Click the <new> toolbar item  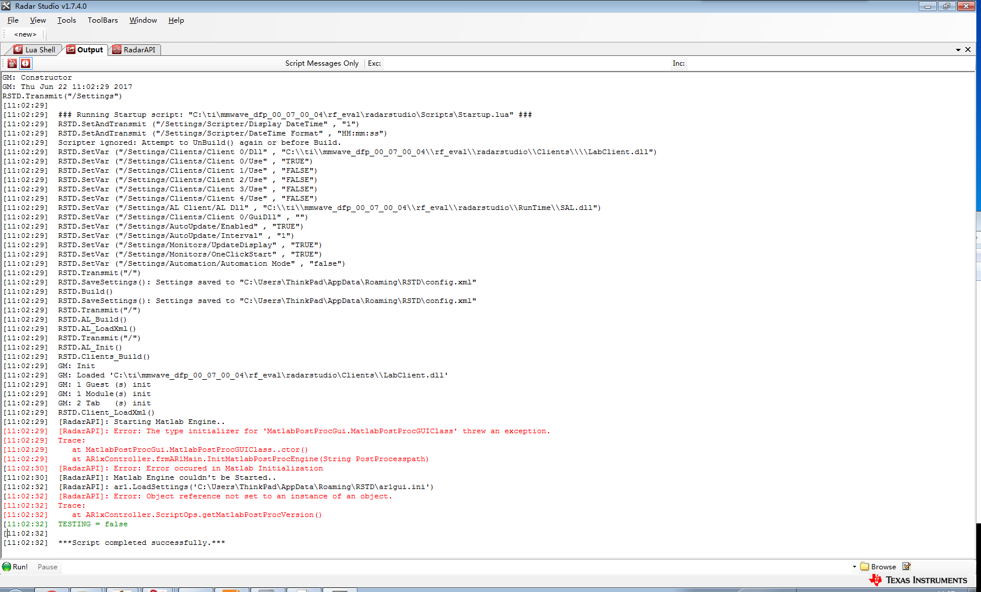(x=25, y=34)
